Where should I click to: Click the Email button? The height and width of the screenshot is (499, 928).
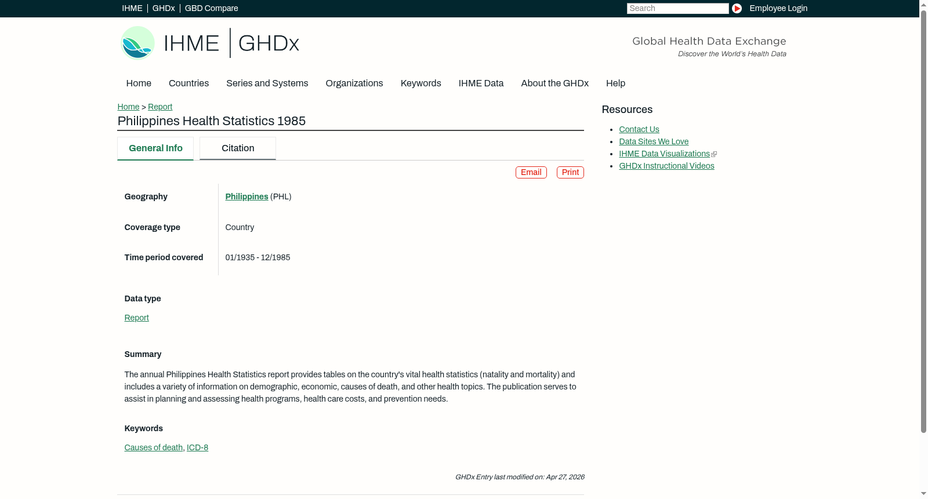point(531,173)
